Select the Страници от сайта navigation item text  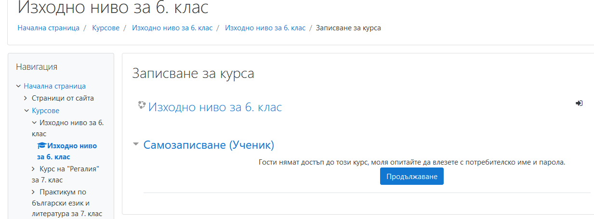[x=63, y=98]
